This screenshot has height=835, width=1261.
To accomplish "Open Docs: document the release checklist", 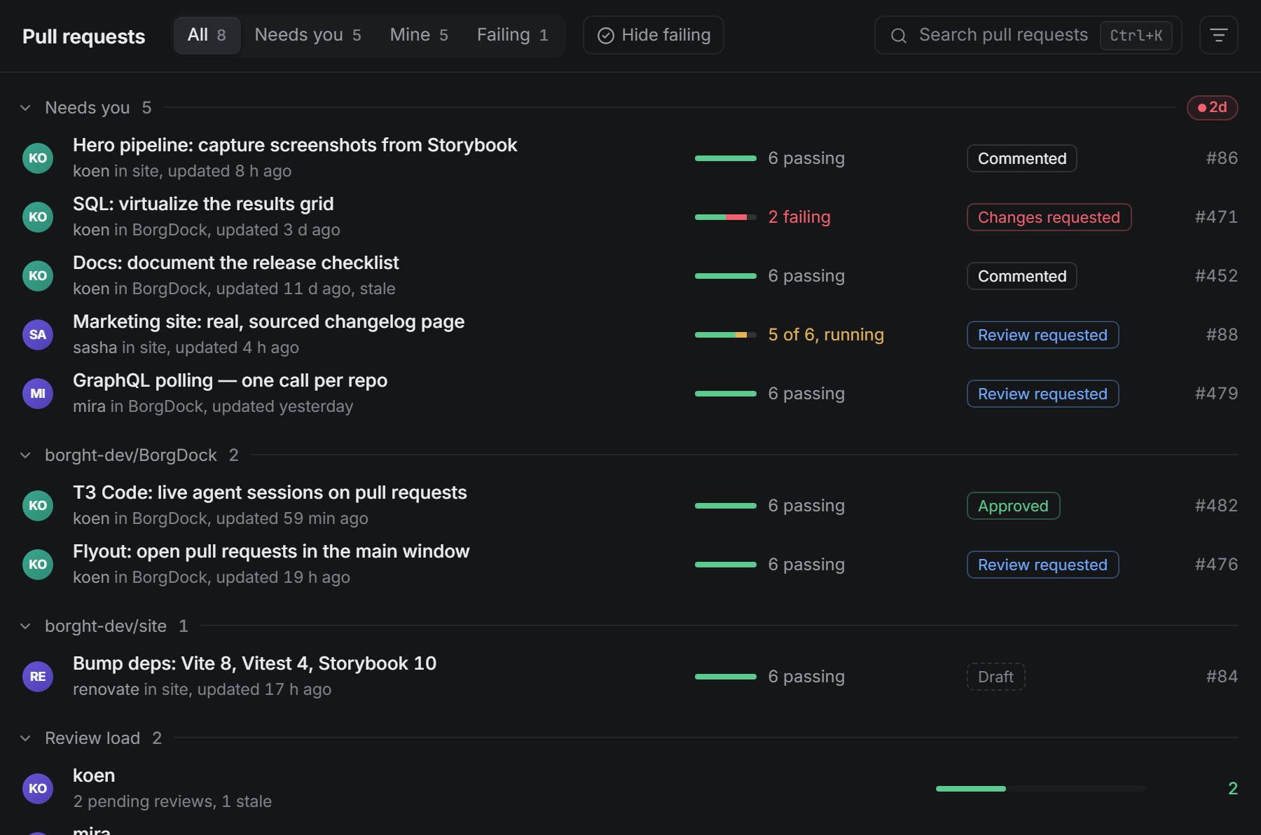I will 235,263.
